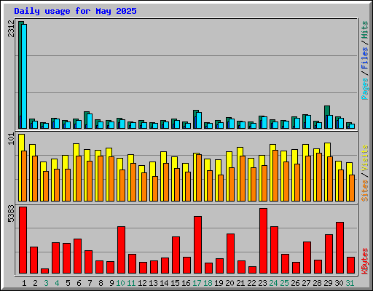
Task: Click the orange "Sites" legend label
Action: click(x=364, y=191)
